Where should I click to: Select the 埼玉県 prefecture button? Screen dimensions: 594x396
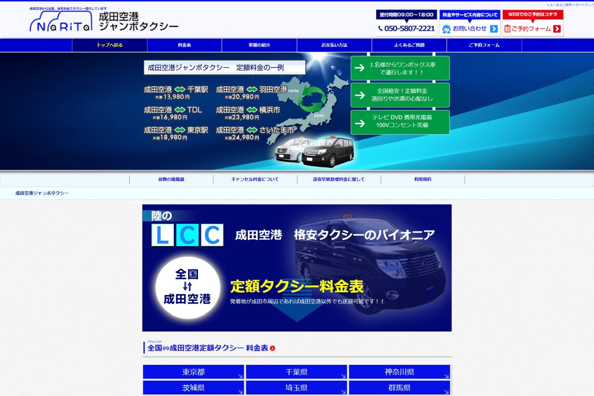pos(297,388)
